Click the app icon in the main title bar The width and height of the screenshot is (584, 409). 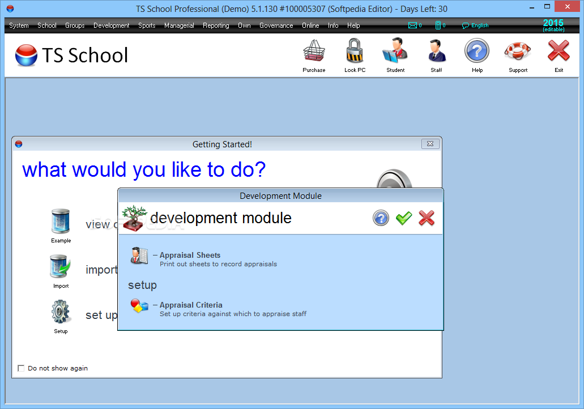click(10, 8)
